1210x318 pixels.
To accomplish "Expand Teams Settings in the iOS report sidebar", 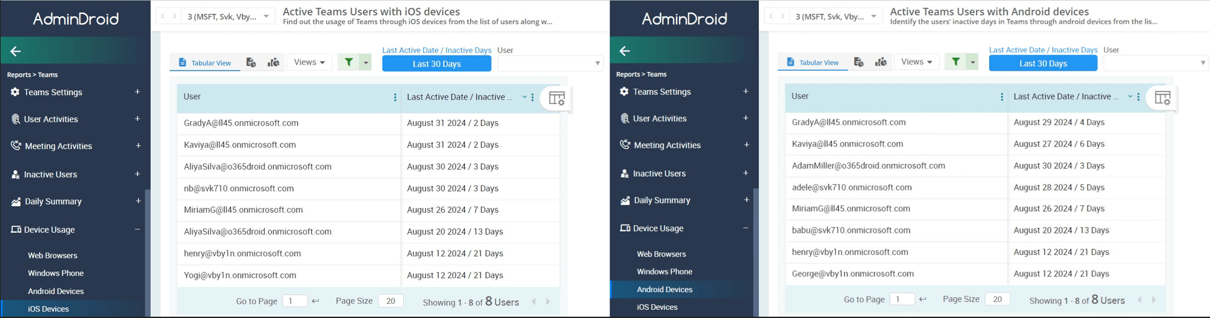I will point(137,92).
